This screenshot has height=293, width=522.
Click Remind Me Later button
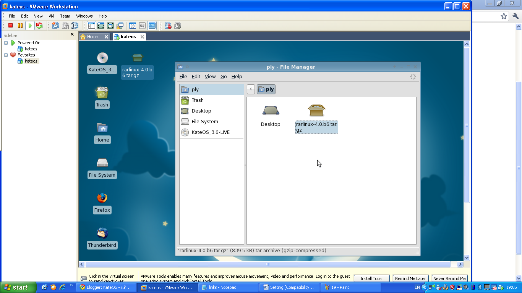click(410, 279)
